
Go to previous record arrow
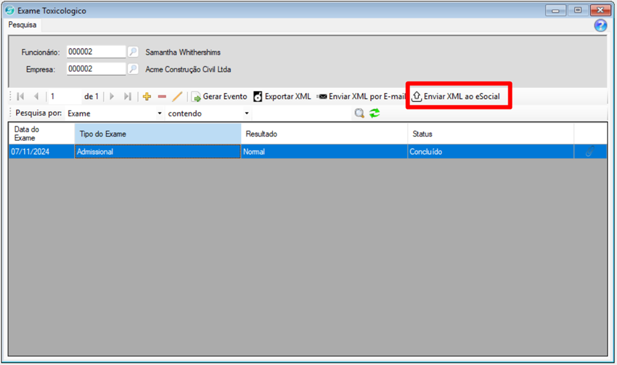[x=36, y=96]
